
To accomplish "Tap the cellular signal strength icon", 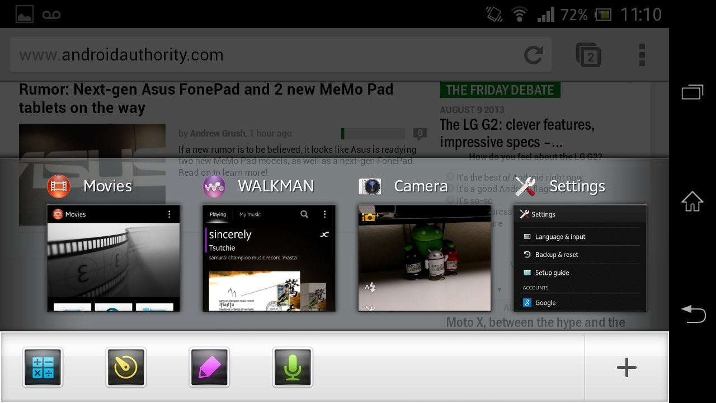I will coord(546,15).
